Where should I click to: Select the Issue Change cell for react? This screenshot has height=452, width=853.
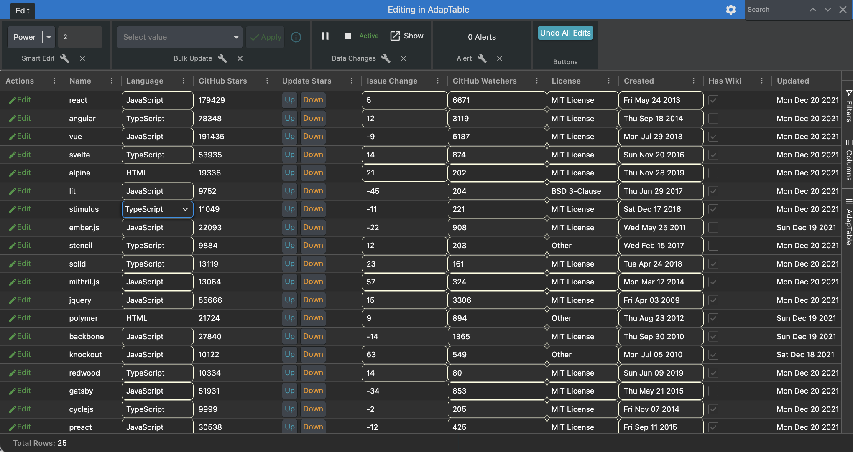point(404,100)
